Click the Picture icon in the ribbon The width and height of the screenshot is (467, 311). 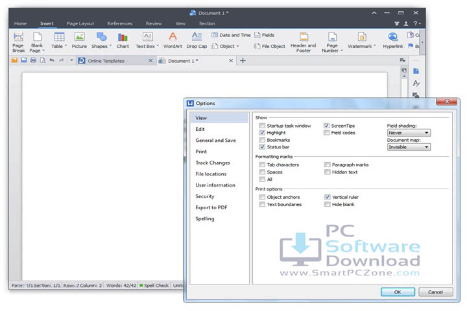[x=79, y=40]
